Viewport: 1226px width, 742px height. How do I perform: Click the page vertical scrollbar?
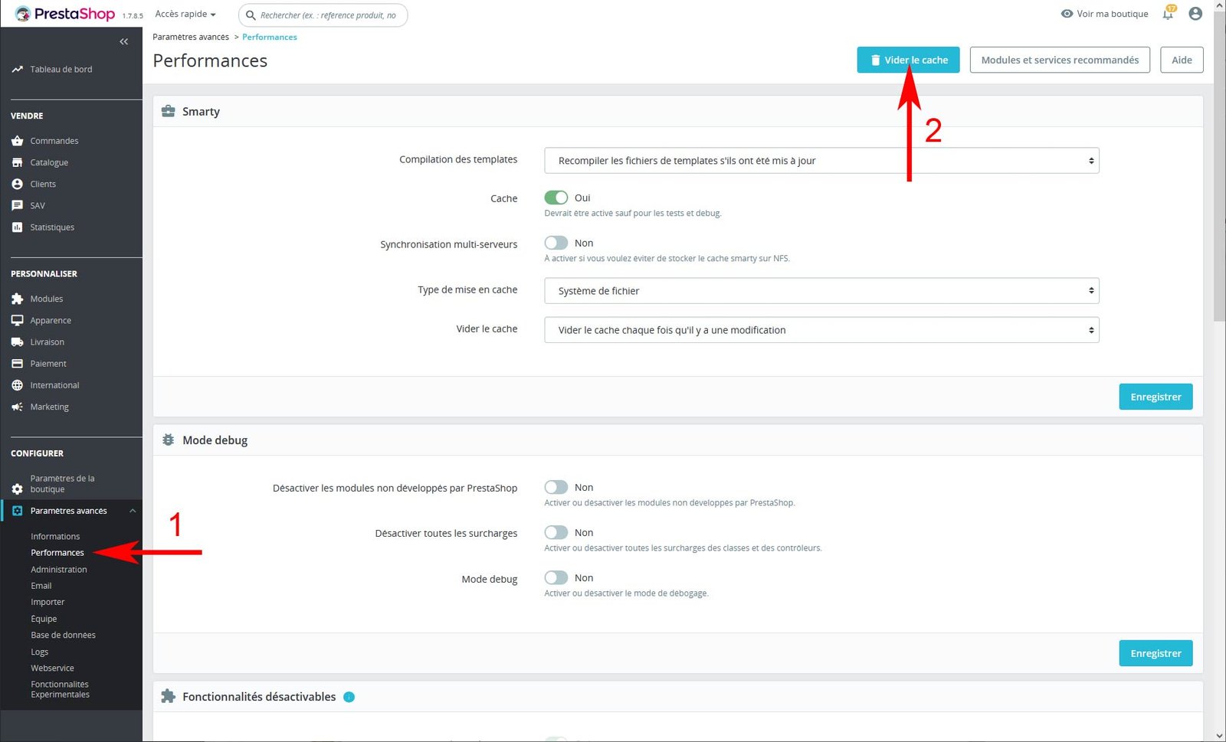1219,168
